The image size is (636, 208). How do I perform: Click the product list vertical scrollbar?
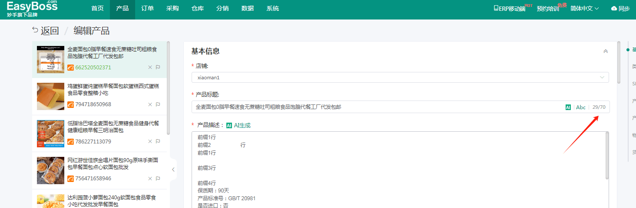168,87
